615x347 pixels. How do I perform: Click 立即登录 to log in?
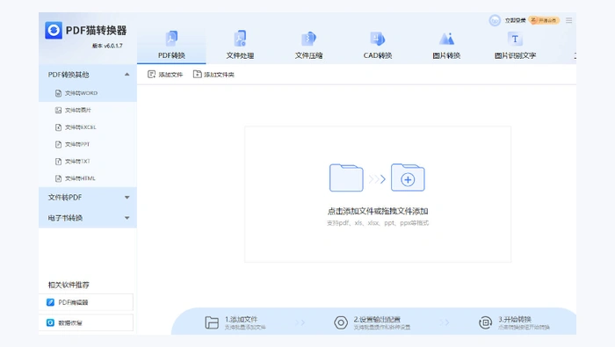[x=515, y=20]
